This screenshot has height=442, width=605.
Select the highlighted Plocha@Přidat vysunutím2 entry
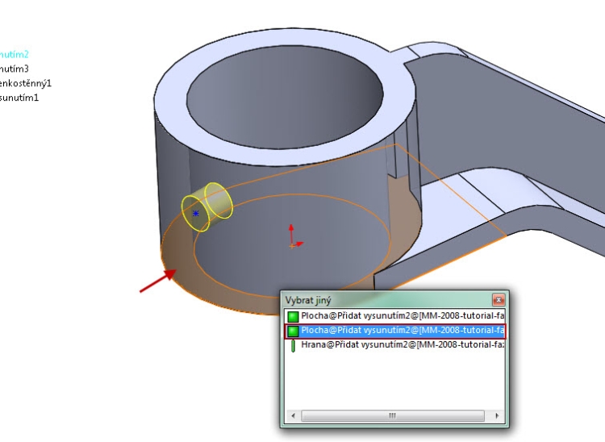394,331
